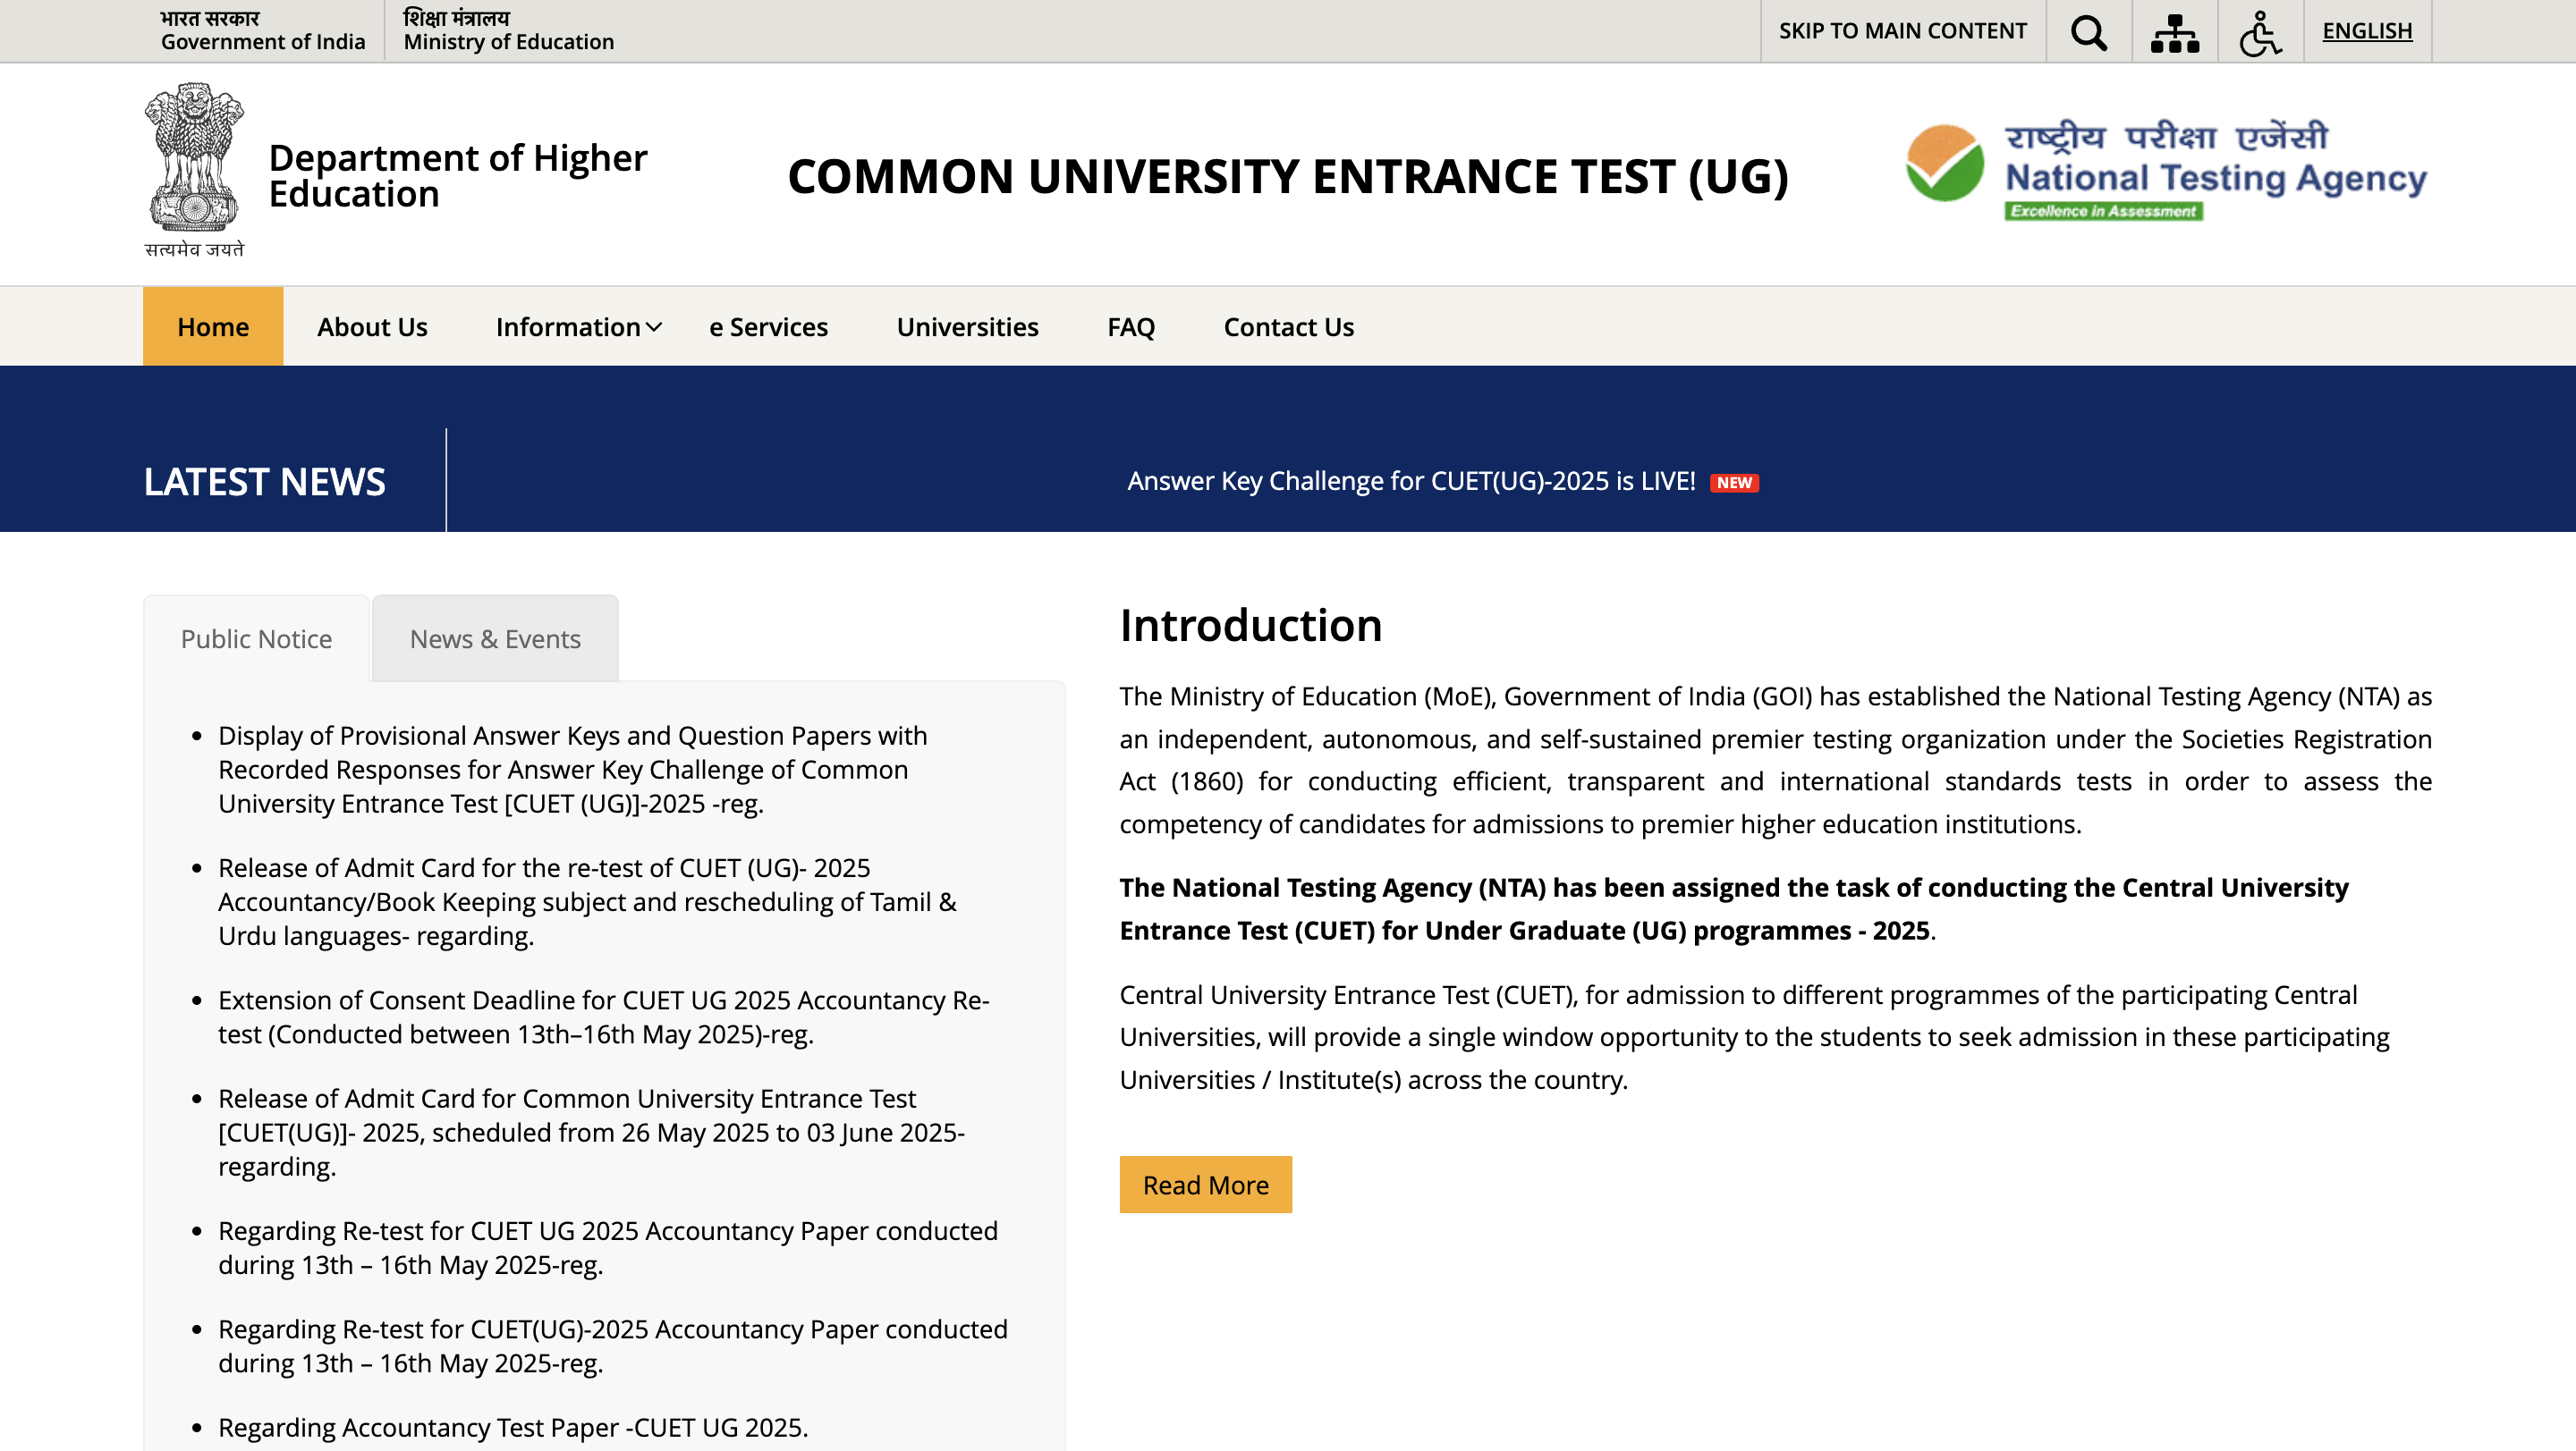Expand the Information dropdown menu
Viewport: 2576px width, 1451px height.
(579, 327)
